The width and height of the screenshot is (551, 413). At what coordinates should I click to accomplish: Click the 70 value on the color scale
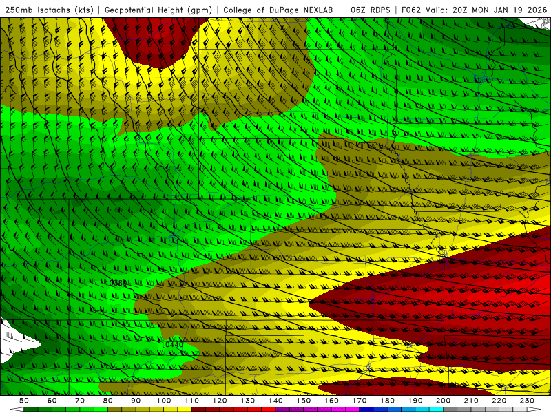[x=80, y=401]
